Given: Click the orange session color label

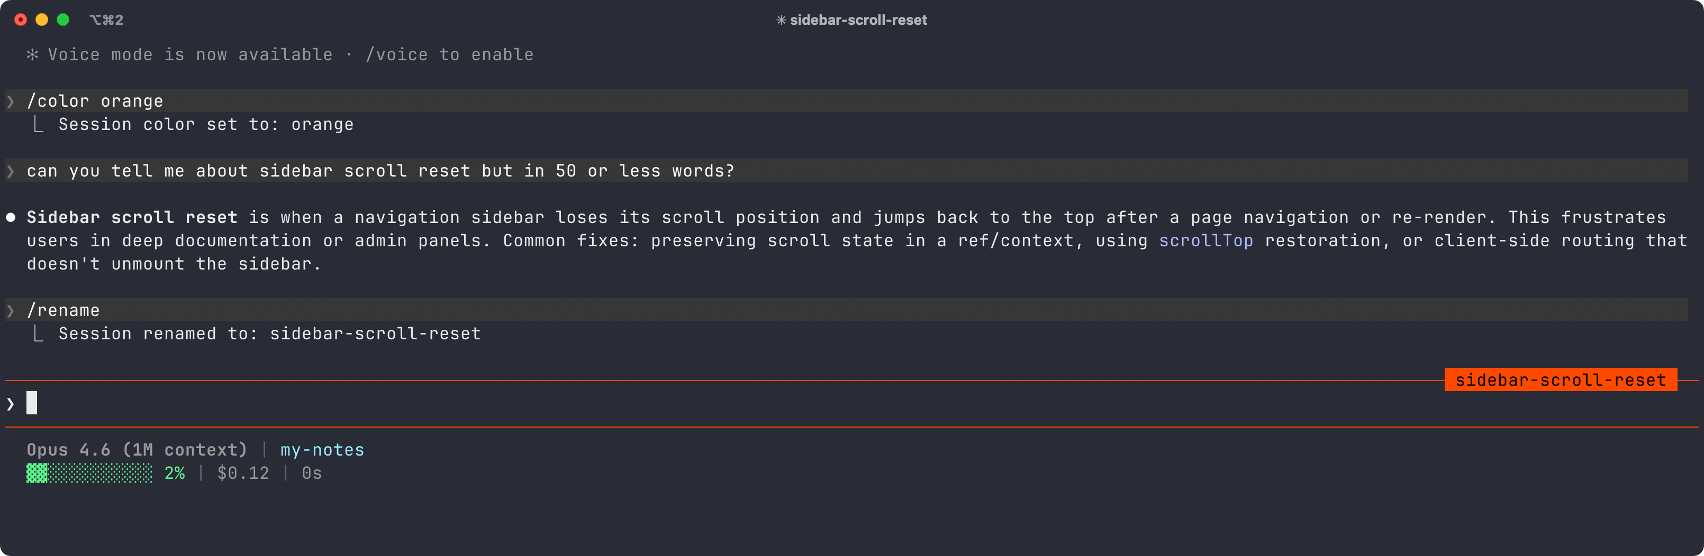Looking at the screenshot, I should click(323, 124).
